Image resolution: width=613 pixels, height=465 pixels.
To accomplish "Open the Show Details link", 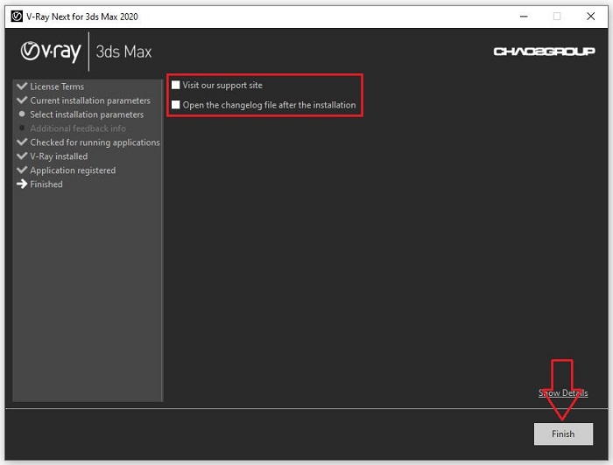I will click(x=563, y=392).
